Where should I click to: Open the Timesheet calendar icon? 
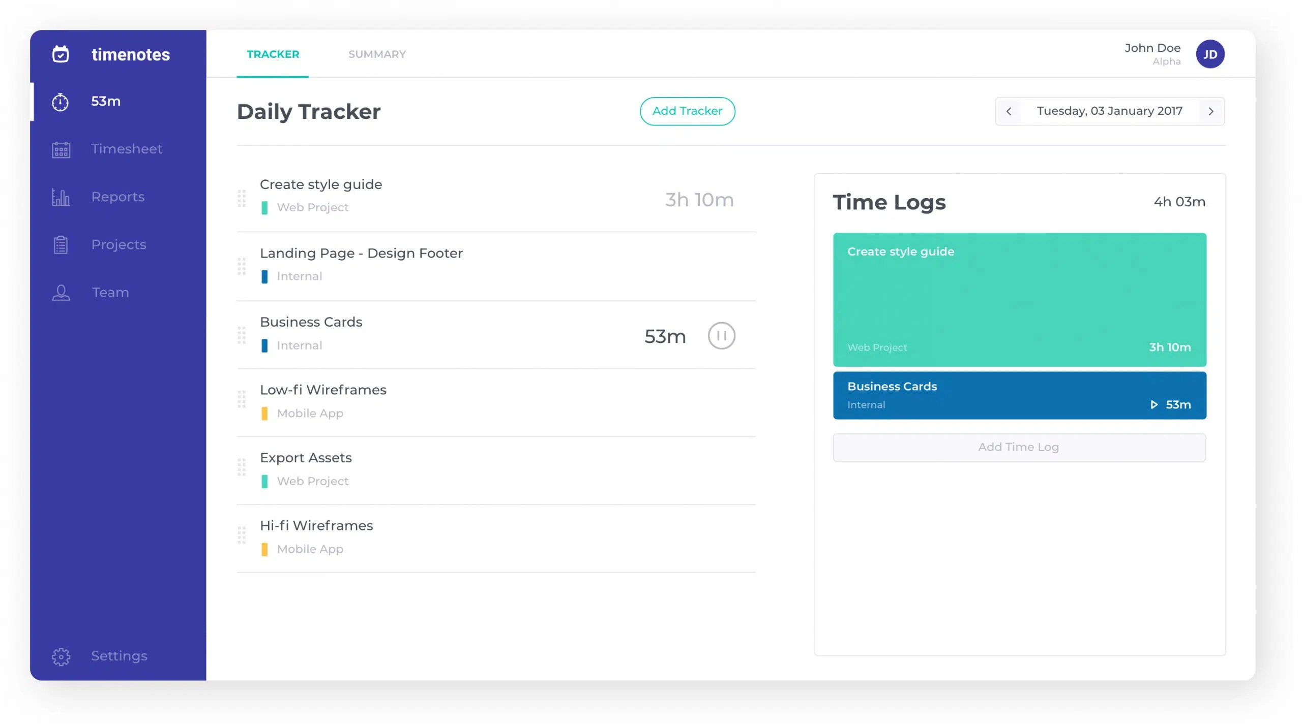(61, 149)
